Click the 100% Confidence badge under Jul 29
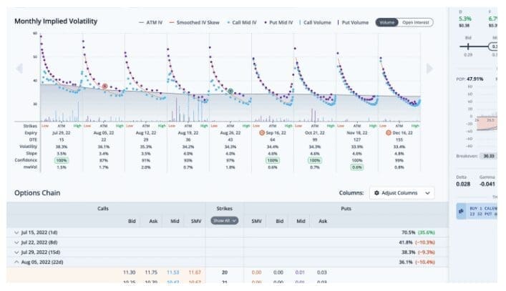This screenshot has height=291, width=506. (62, 159)
